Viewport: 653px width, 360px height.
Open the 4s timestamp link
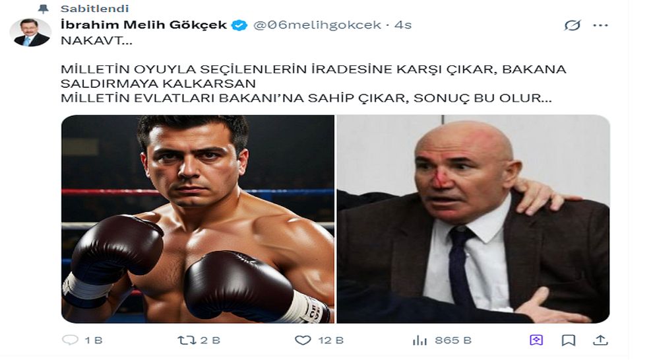[x=403, y=25]
